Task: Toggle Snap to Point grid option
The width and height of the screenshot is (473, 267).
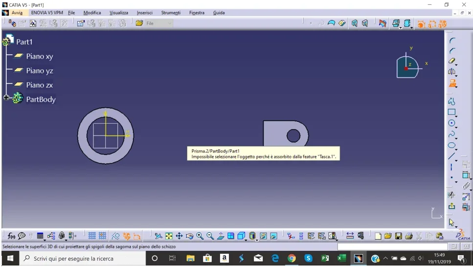Action: click(103, 236)
